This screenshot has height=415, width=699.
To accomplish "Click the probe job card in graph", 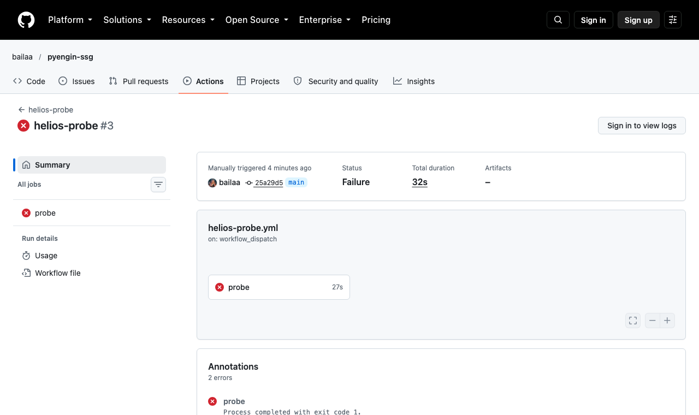I will 279,287.
